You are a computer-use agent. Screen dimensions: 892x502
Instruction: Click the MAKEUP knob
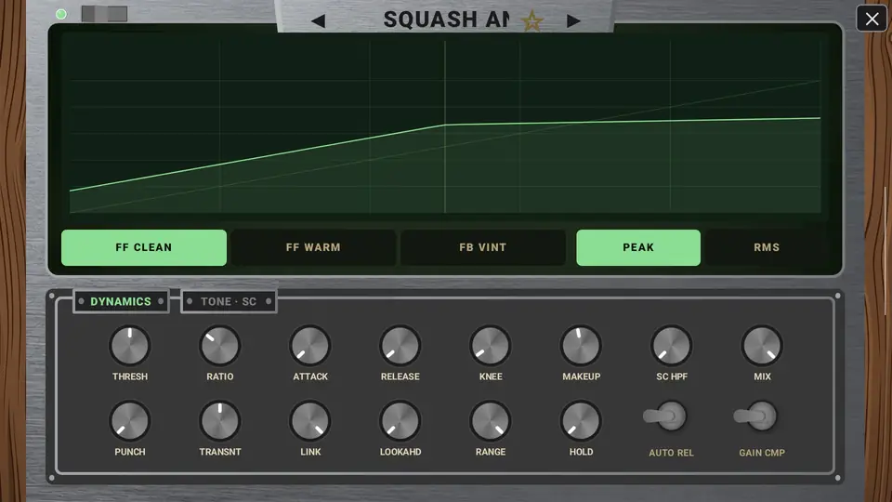point(581,346)
